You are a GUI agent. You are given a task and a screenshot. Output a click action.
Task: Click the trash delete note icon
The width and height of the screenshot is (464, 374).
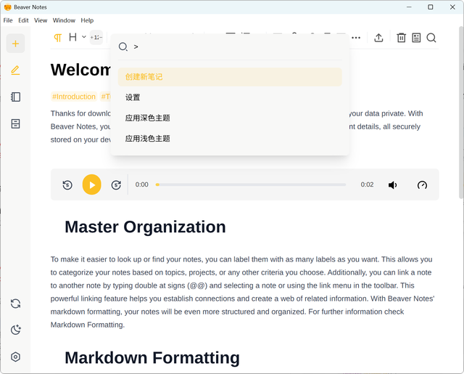(x=401, y=38)
